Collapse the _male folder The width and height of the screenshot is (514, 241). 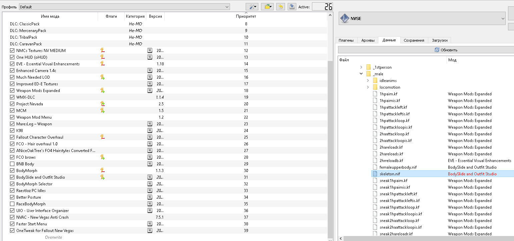361,74
